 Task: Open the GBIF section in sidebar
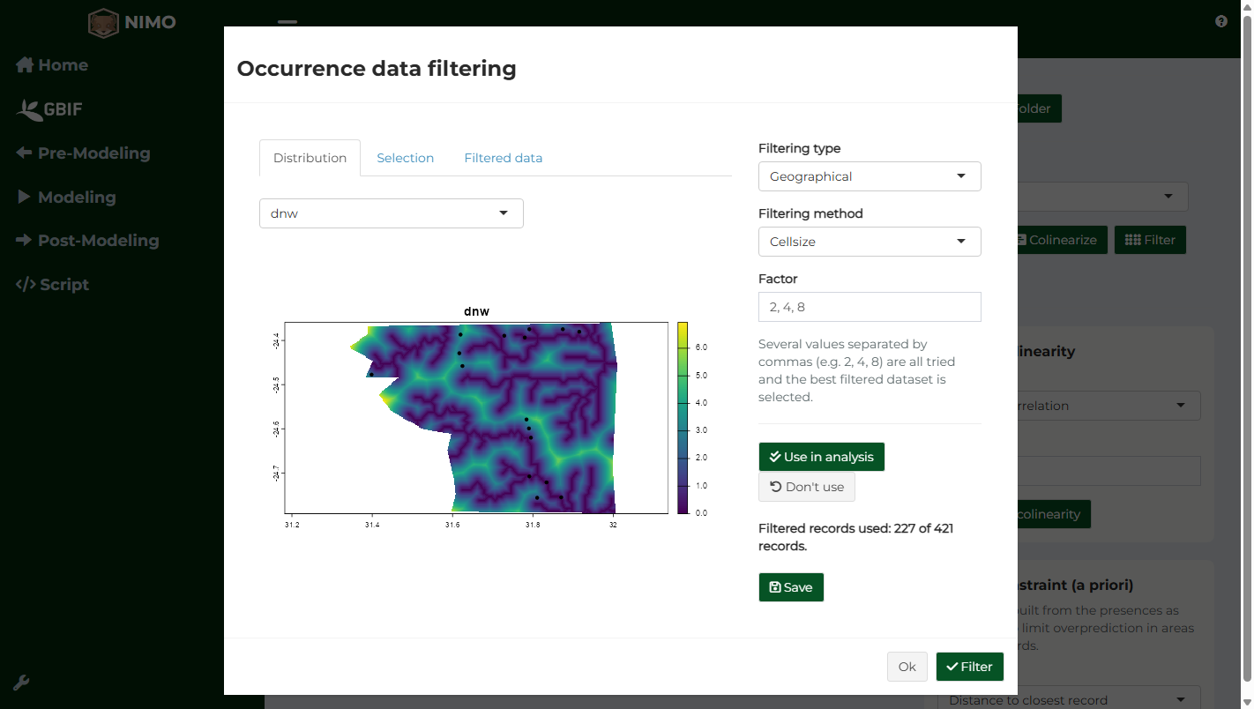coord(50,109)
